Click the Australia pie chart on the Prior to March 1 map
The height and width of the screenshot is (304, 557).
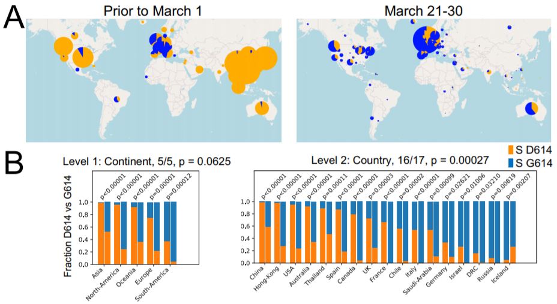[x=262, y=108]
